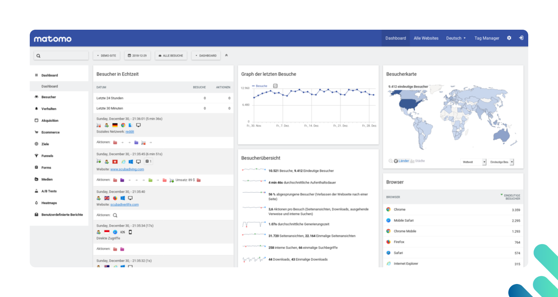The height and width of the screenshot is (297, 558).
Task: Switch map view to Städte
Action: [419, 161]
